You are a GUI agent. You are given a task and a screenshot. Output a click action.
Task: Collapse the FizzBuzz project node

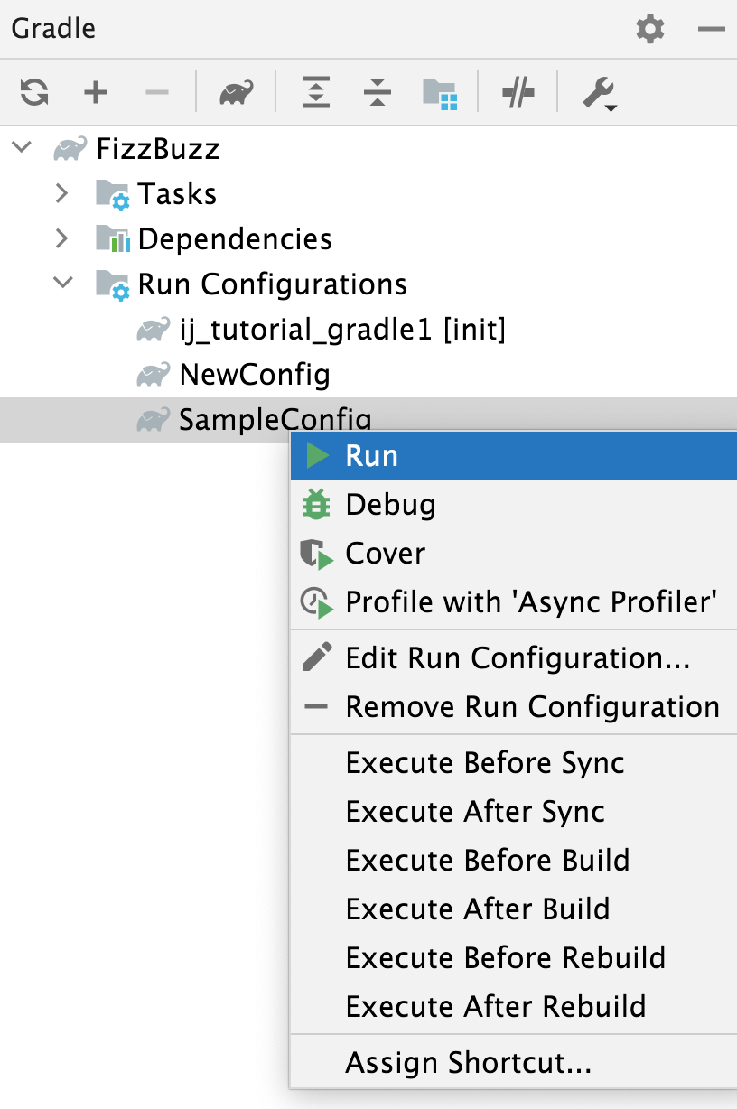20,148
